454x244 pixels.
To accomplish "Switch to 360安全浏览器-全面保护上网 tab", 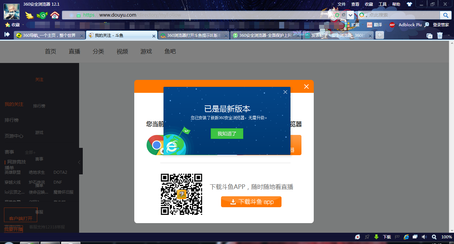I will [265, 35].
